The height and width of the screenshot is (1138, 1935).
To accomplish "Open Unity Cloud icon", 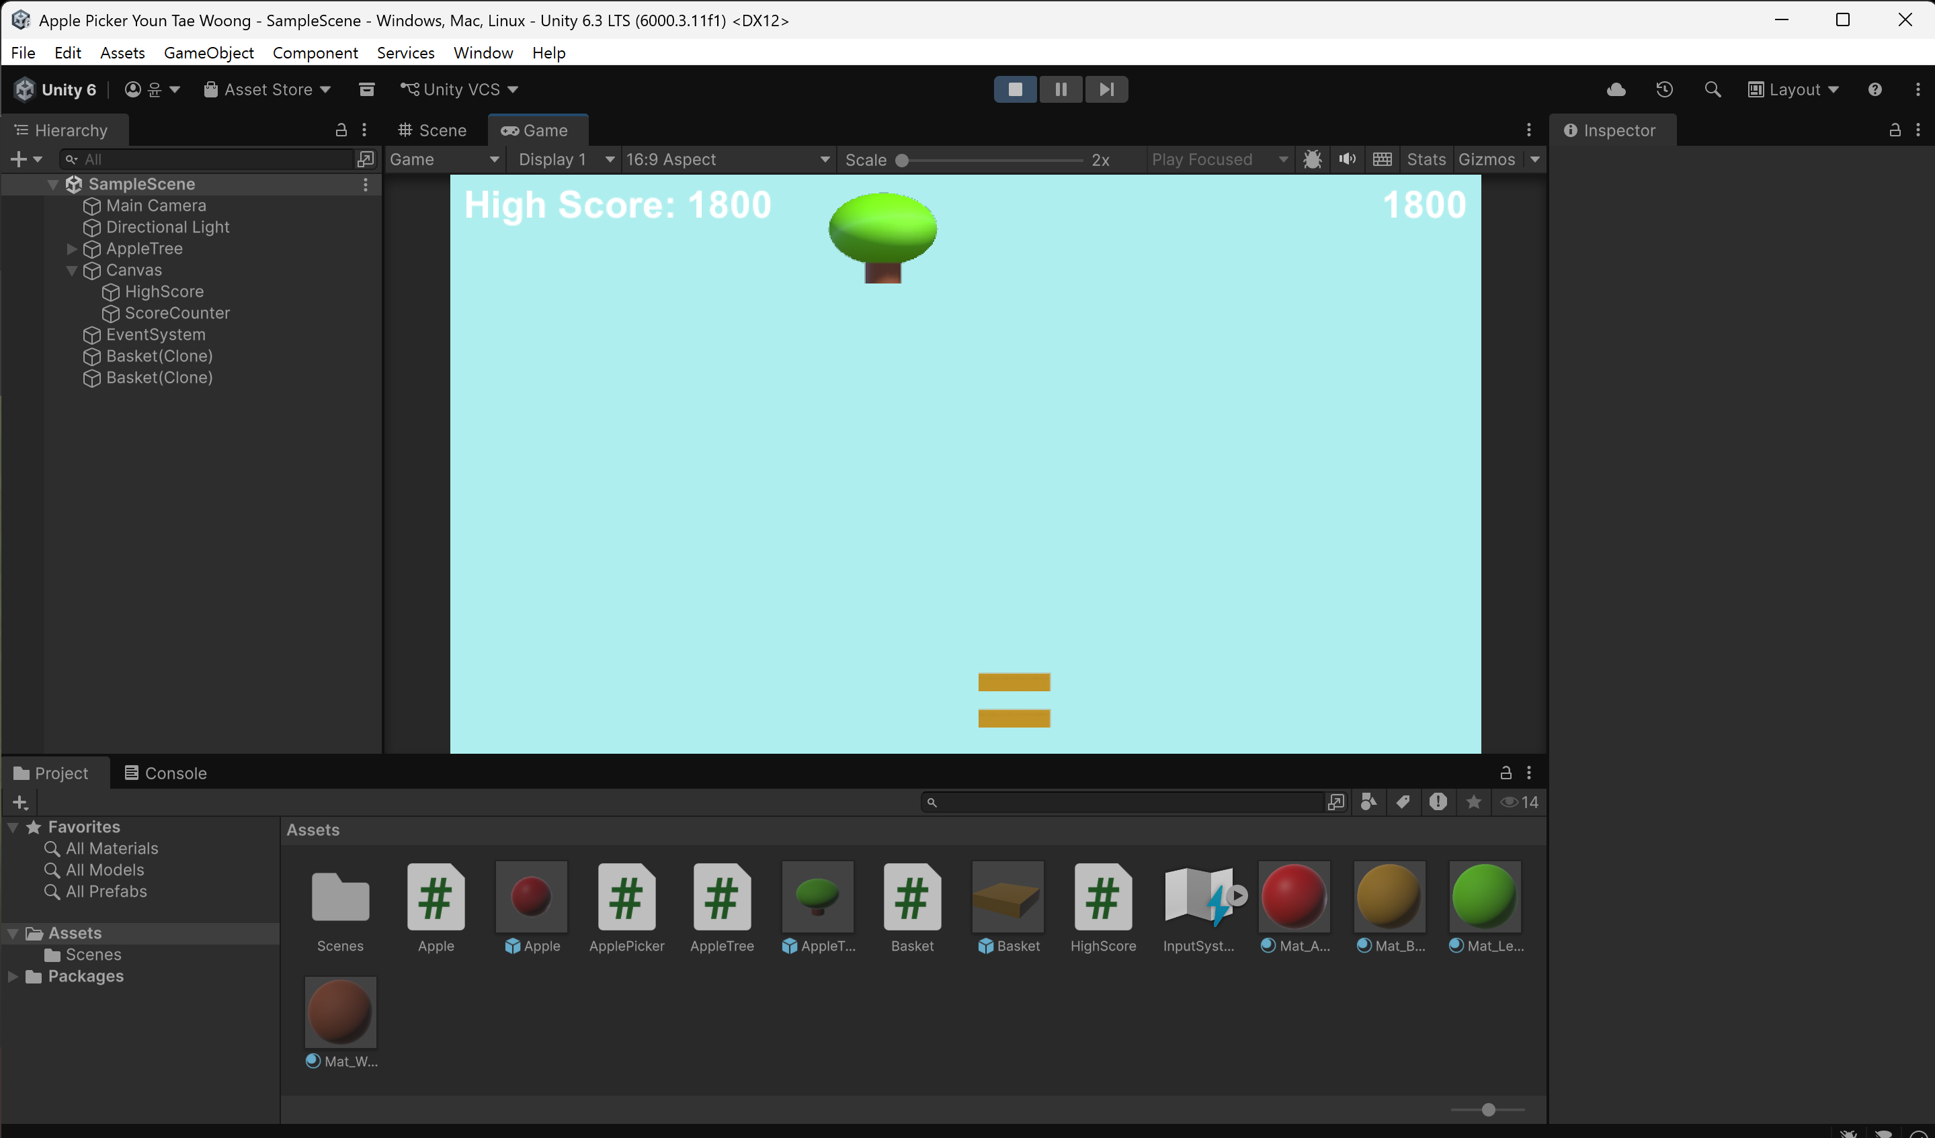I will coord(1616,89).
